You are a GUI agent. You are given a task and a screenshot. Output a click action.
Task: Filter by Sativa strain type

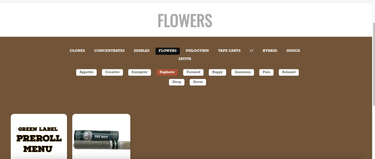[x=185, y=59]
